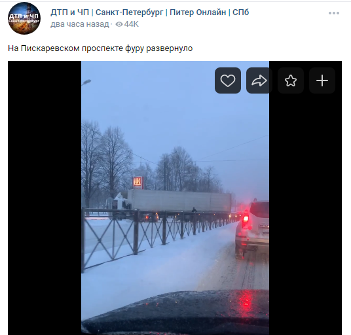The width and height of the screenshot is (351, 335).
Task: Click the white SUV tail lights in video
Action: point(246,220)
